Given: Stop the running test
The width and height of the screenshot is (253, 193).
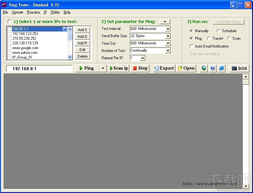Looking at the screenshot, I should click(140, 68).
